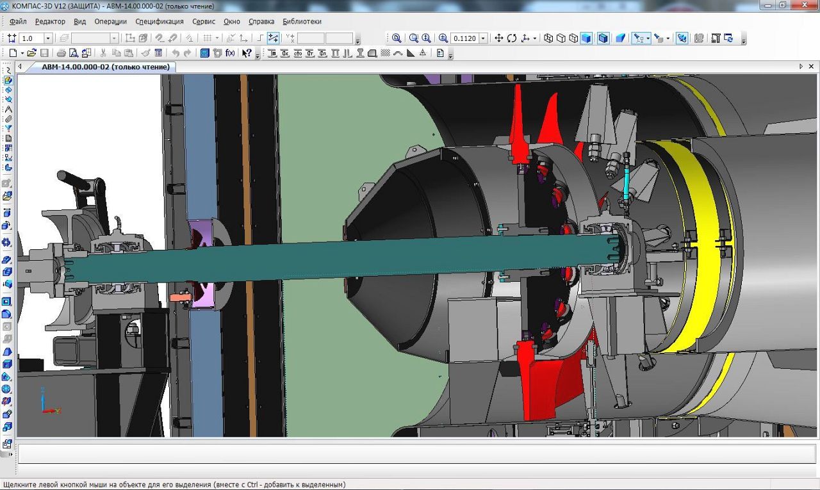The image size is (820, 490).
Task: Select the Rotate view tool
Action: [x=512, y=38]
